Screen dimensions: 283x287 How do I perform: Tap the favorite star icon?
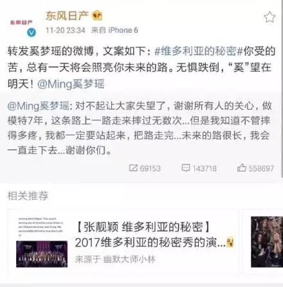pos(269,17)
